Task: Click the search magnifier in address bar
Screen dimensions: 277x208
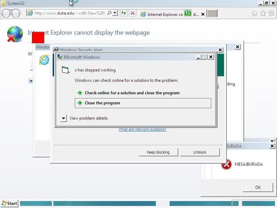Action: [x=109, y=13]
